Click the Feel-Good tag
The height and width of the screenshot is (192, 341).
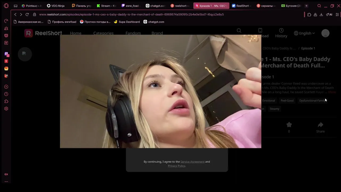click(x=287, y=101)
